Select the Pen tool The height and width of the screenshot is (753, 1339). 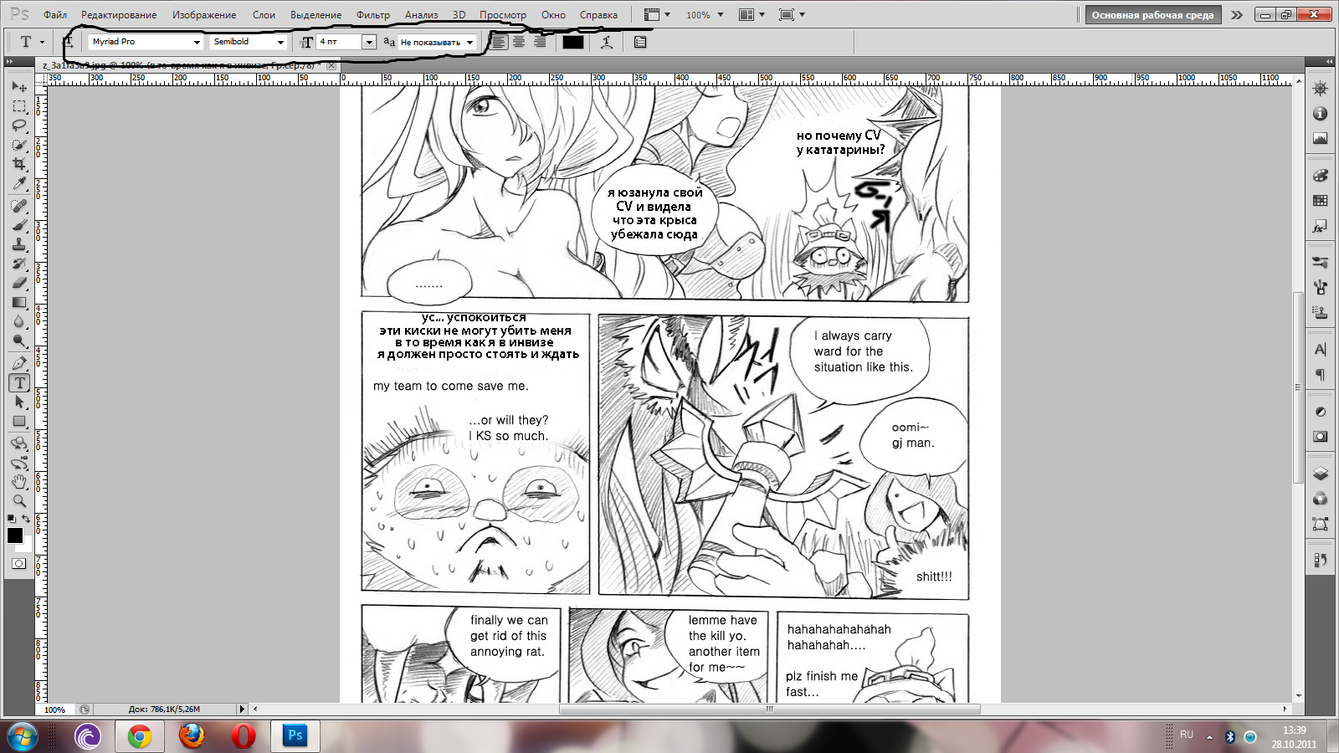[19, 363]
